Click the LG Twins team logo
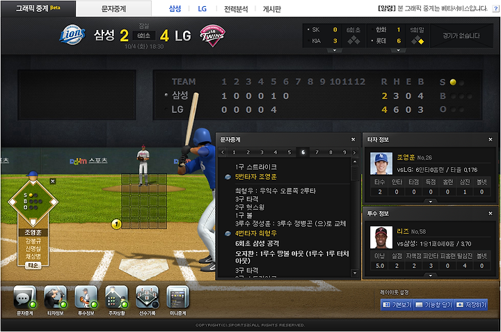501x332 pixels. point(212,35)
